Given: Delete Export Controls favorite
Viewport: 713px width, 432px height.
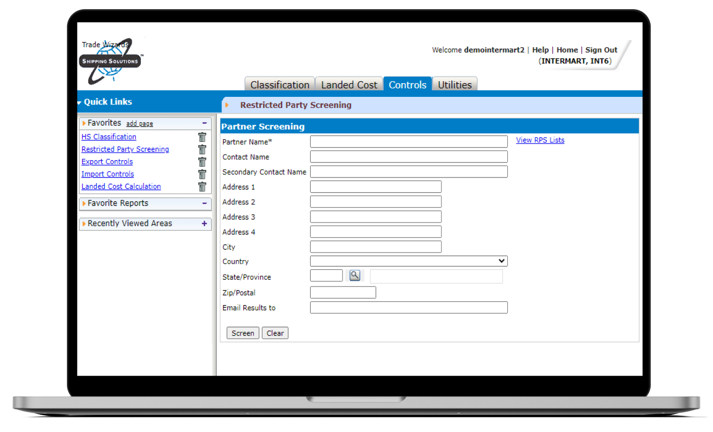Looking at the screenshot, I should click(202, 162).
